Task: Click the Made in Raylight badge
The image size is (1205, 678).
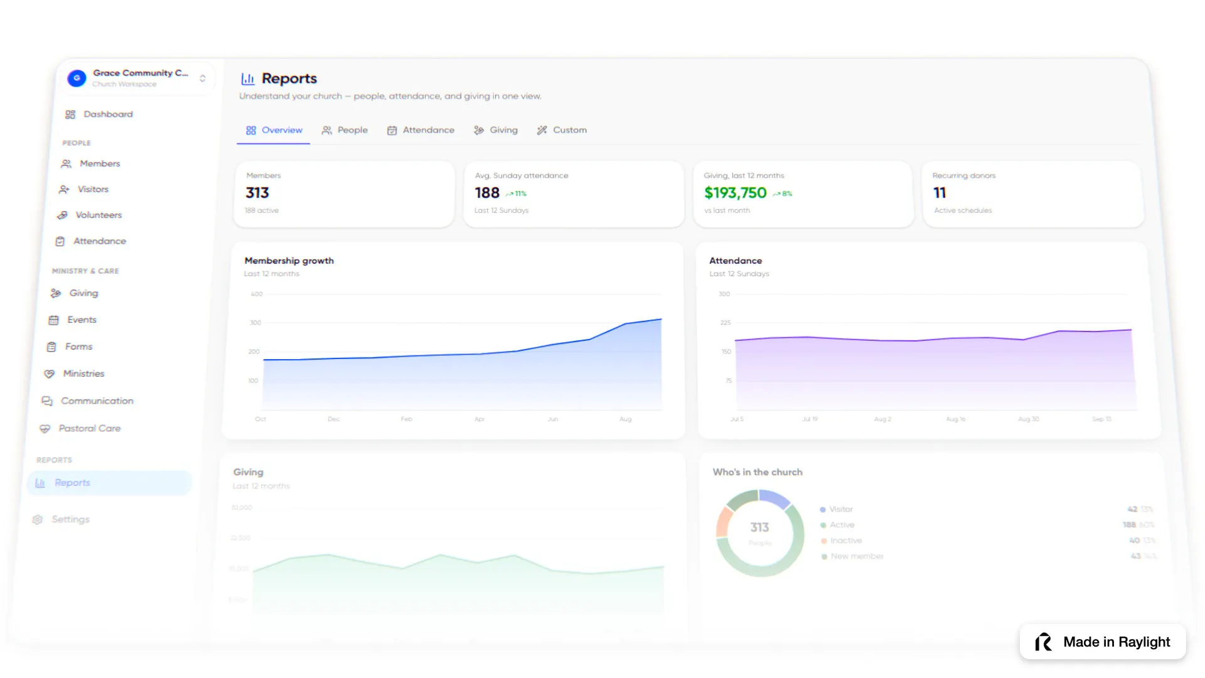Action: 1103,642
